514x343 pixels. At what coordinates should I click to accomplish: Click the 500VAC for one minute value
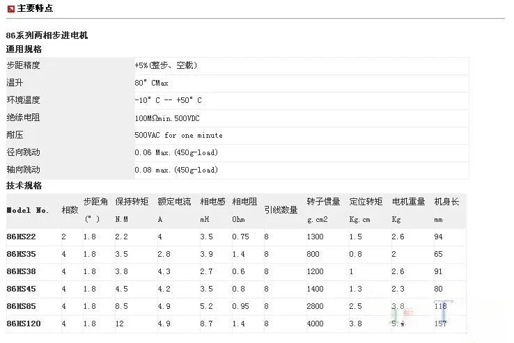click(x=179, y=135)
